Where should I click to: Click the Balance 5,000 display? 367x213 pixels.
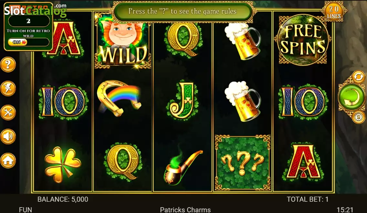(x=63, y=199)
